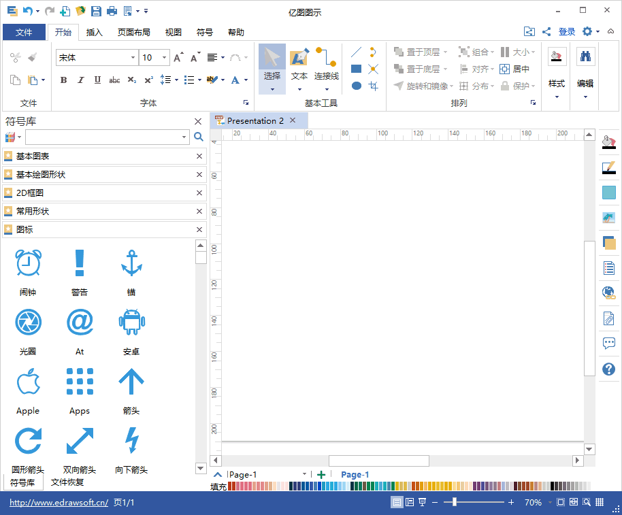Click the save icon in title bar
Viewport: 622px width, 515px height.
[96, 11]
